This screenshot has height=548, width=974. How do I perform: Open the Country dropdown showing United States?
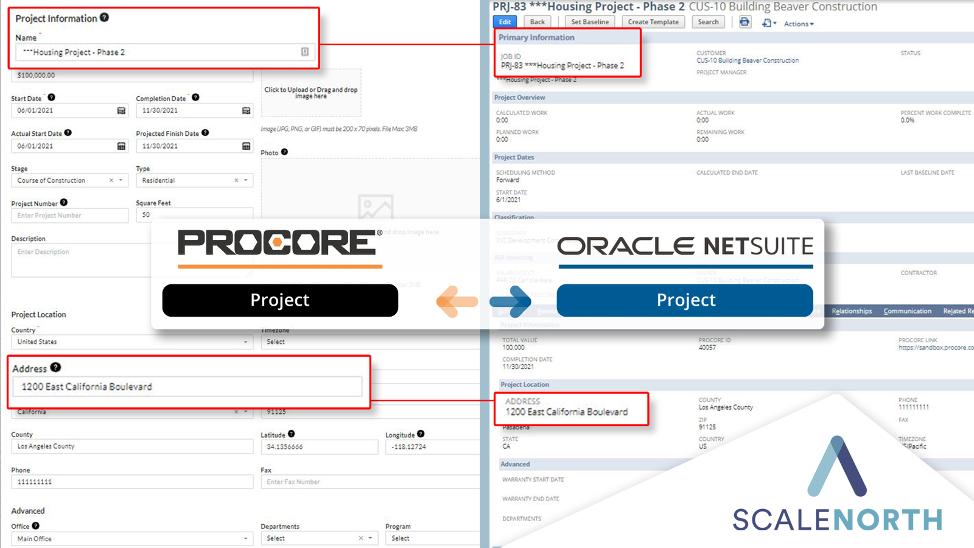132,342
